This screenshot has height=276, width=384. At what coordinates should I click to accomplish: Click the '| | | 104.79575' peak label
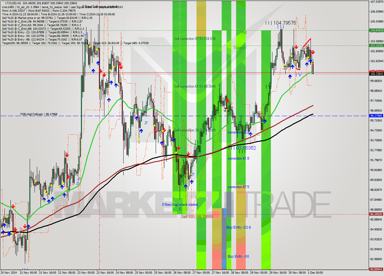[x=281, y=23]
